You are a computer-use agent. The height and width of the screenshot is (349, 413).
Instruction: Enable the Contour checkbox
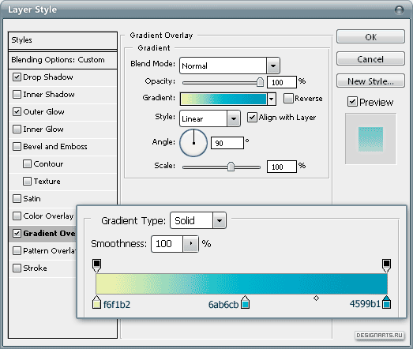pos(27,164)
